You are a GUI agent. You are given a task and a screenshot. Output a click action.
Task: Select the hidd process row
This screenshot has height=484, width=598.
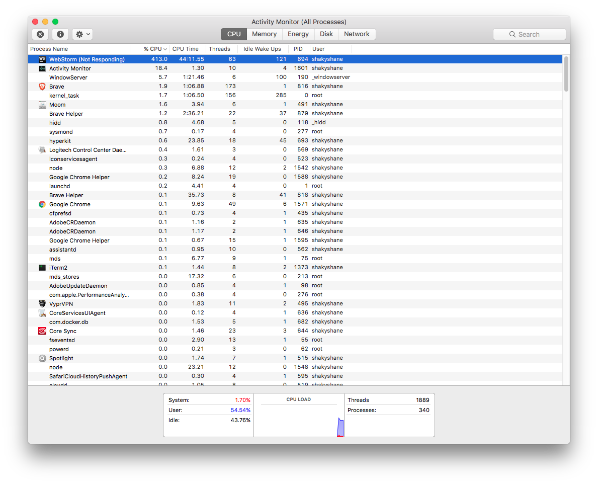point(295,122)
